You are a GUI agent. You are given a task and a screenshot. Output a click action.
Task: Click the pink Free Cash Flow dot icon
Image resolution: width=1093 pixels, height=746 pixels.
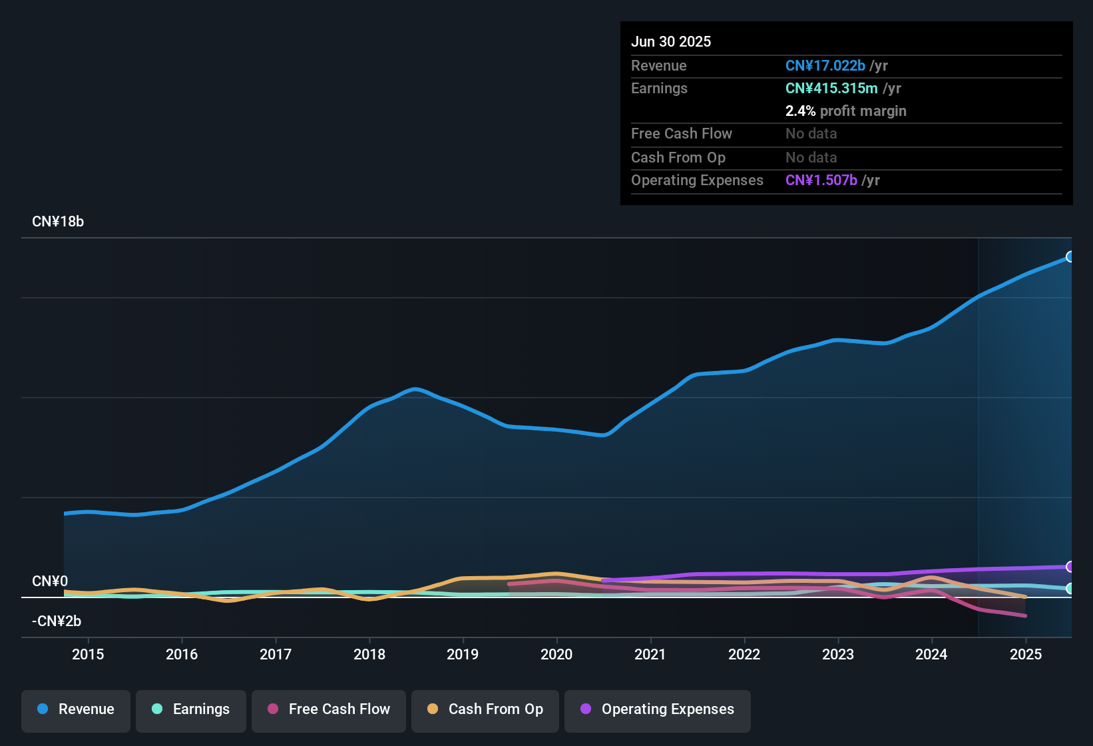tap(272, 709)
